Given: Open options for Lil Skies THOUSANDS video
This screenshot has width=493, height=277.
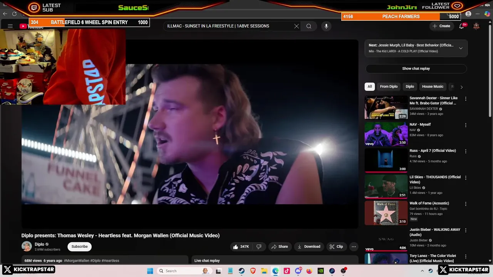Looking at the screenshot, I should click(x=466, y=178).
